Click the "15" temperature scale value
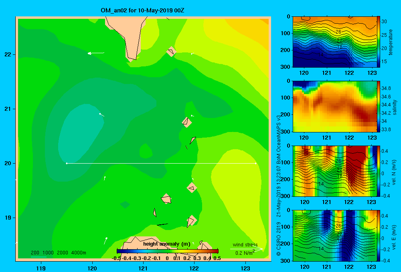Screen dimensions: 401x272 [x=384, y=62]
